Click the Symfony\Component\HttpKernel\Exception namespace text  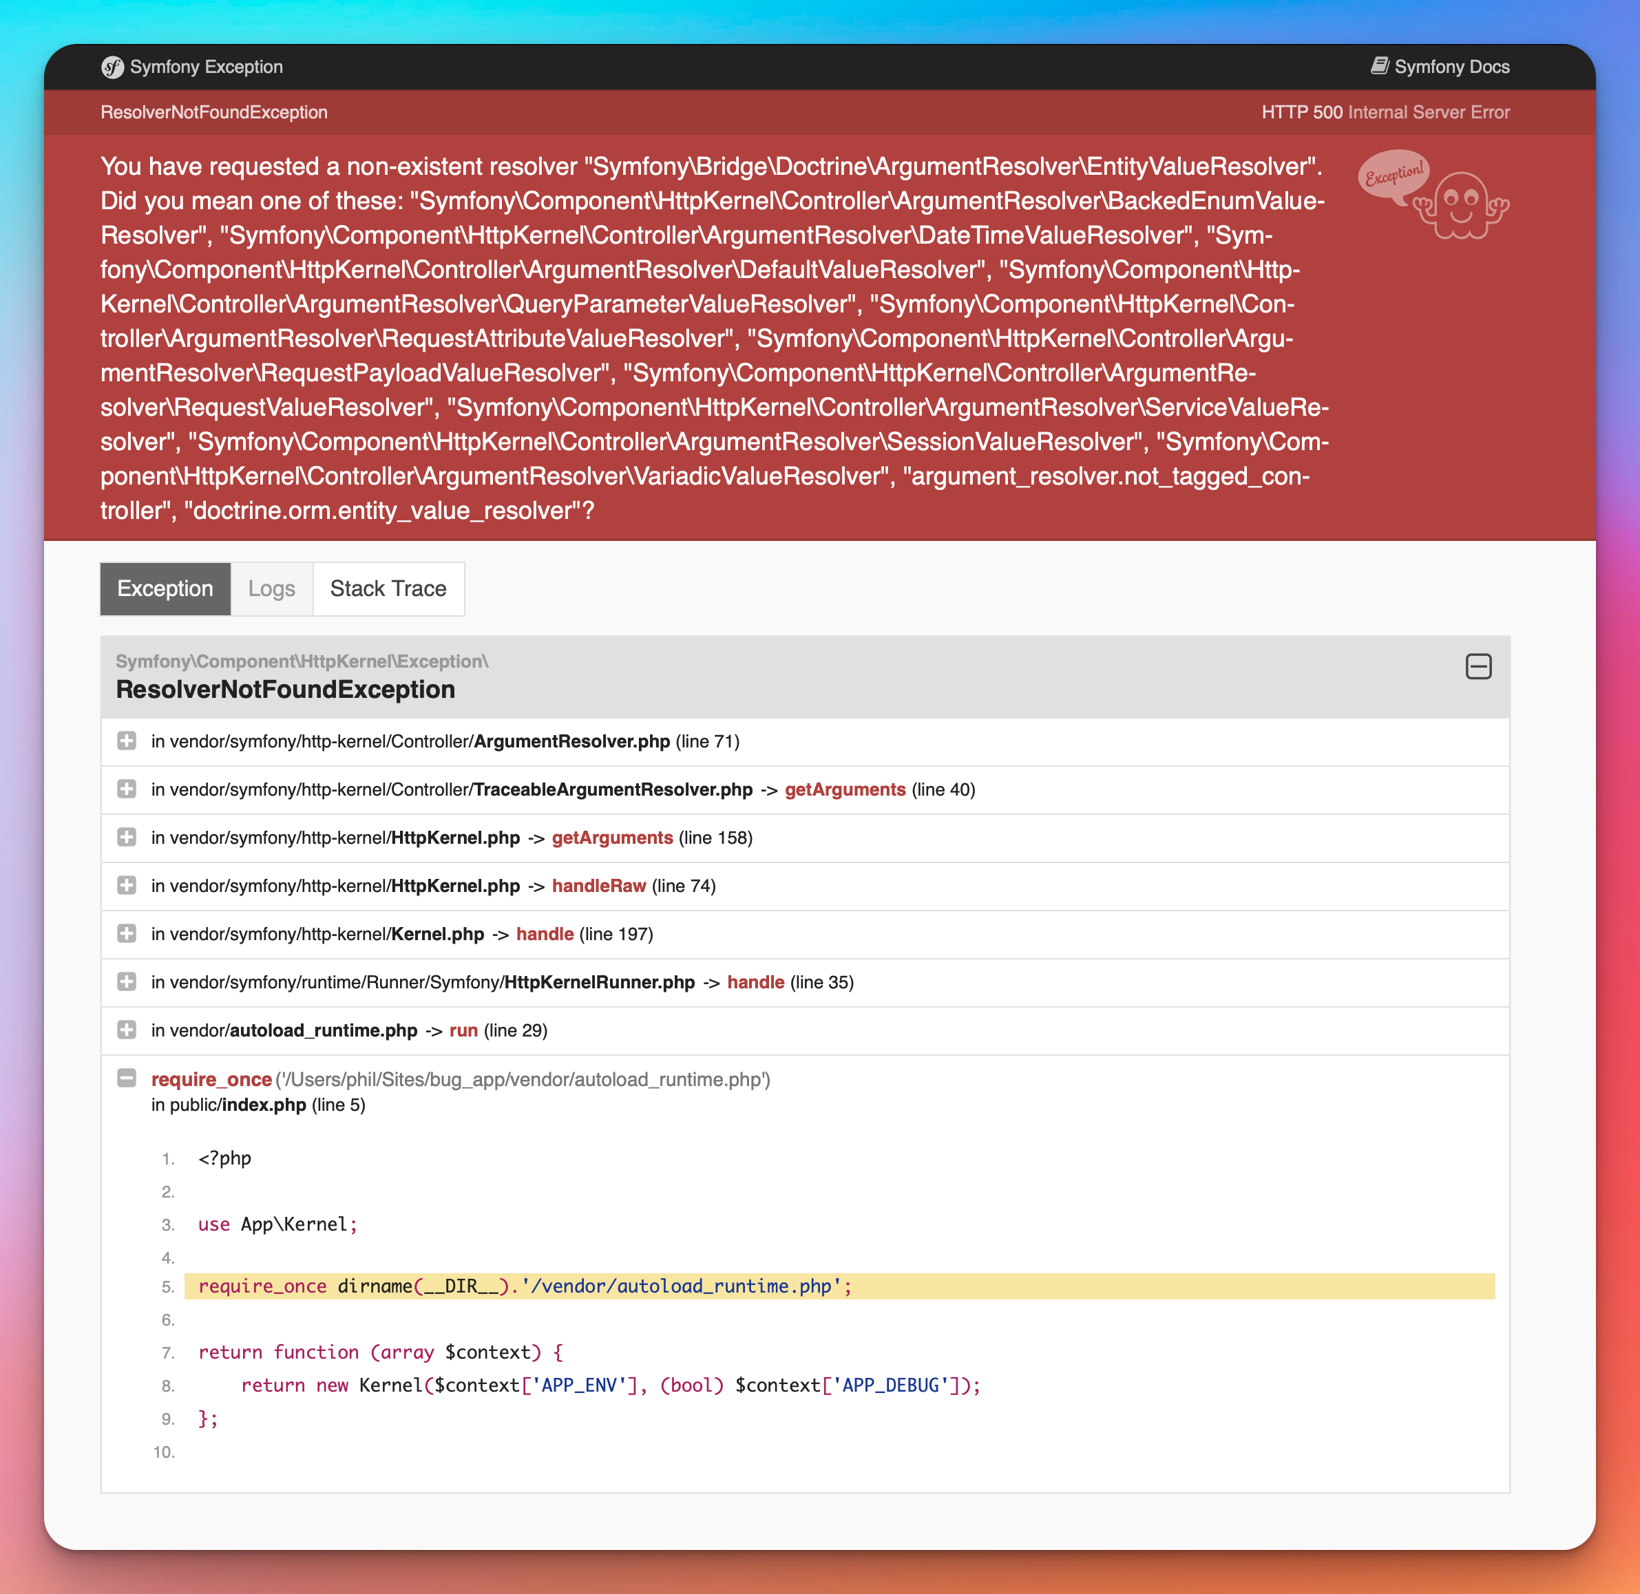tap(302, 661)
